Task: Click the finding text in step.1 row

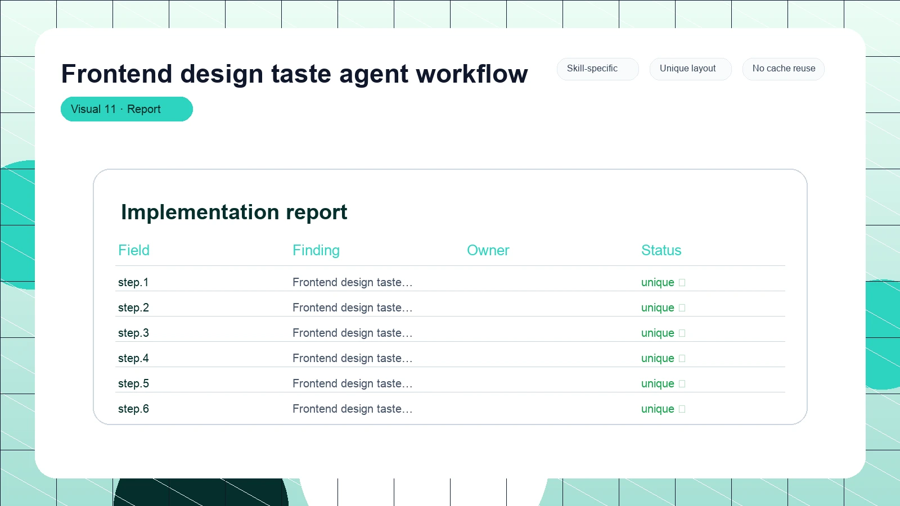Action: [353, 282]
